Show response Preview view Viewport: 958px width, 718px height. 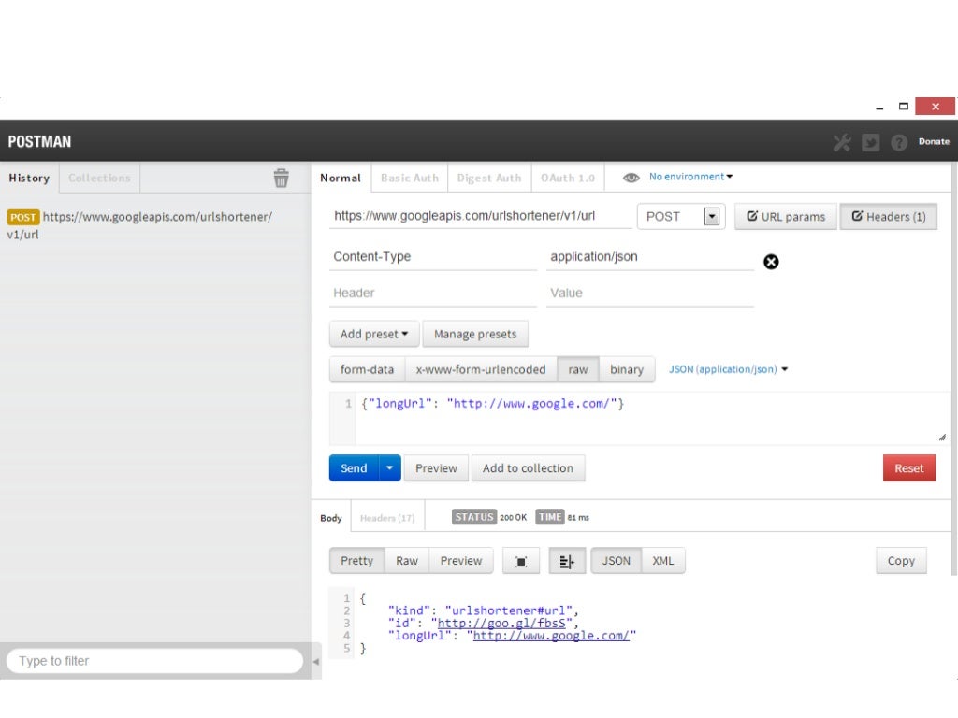point(461,561)
